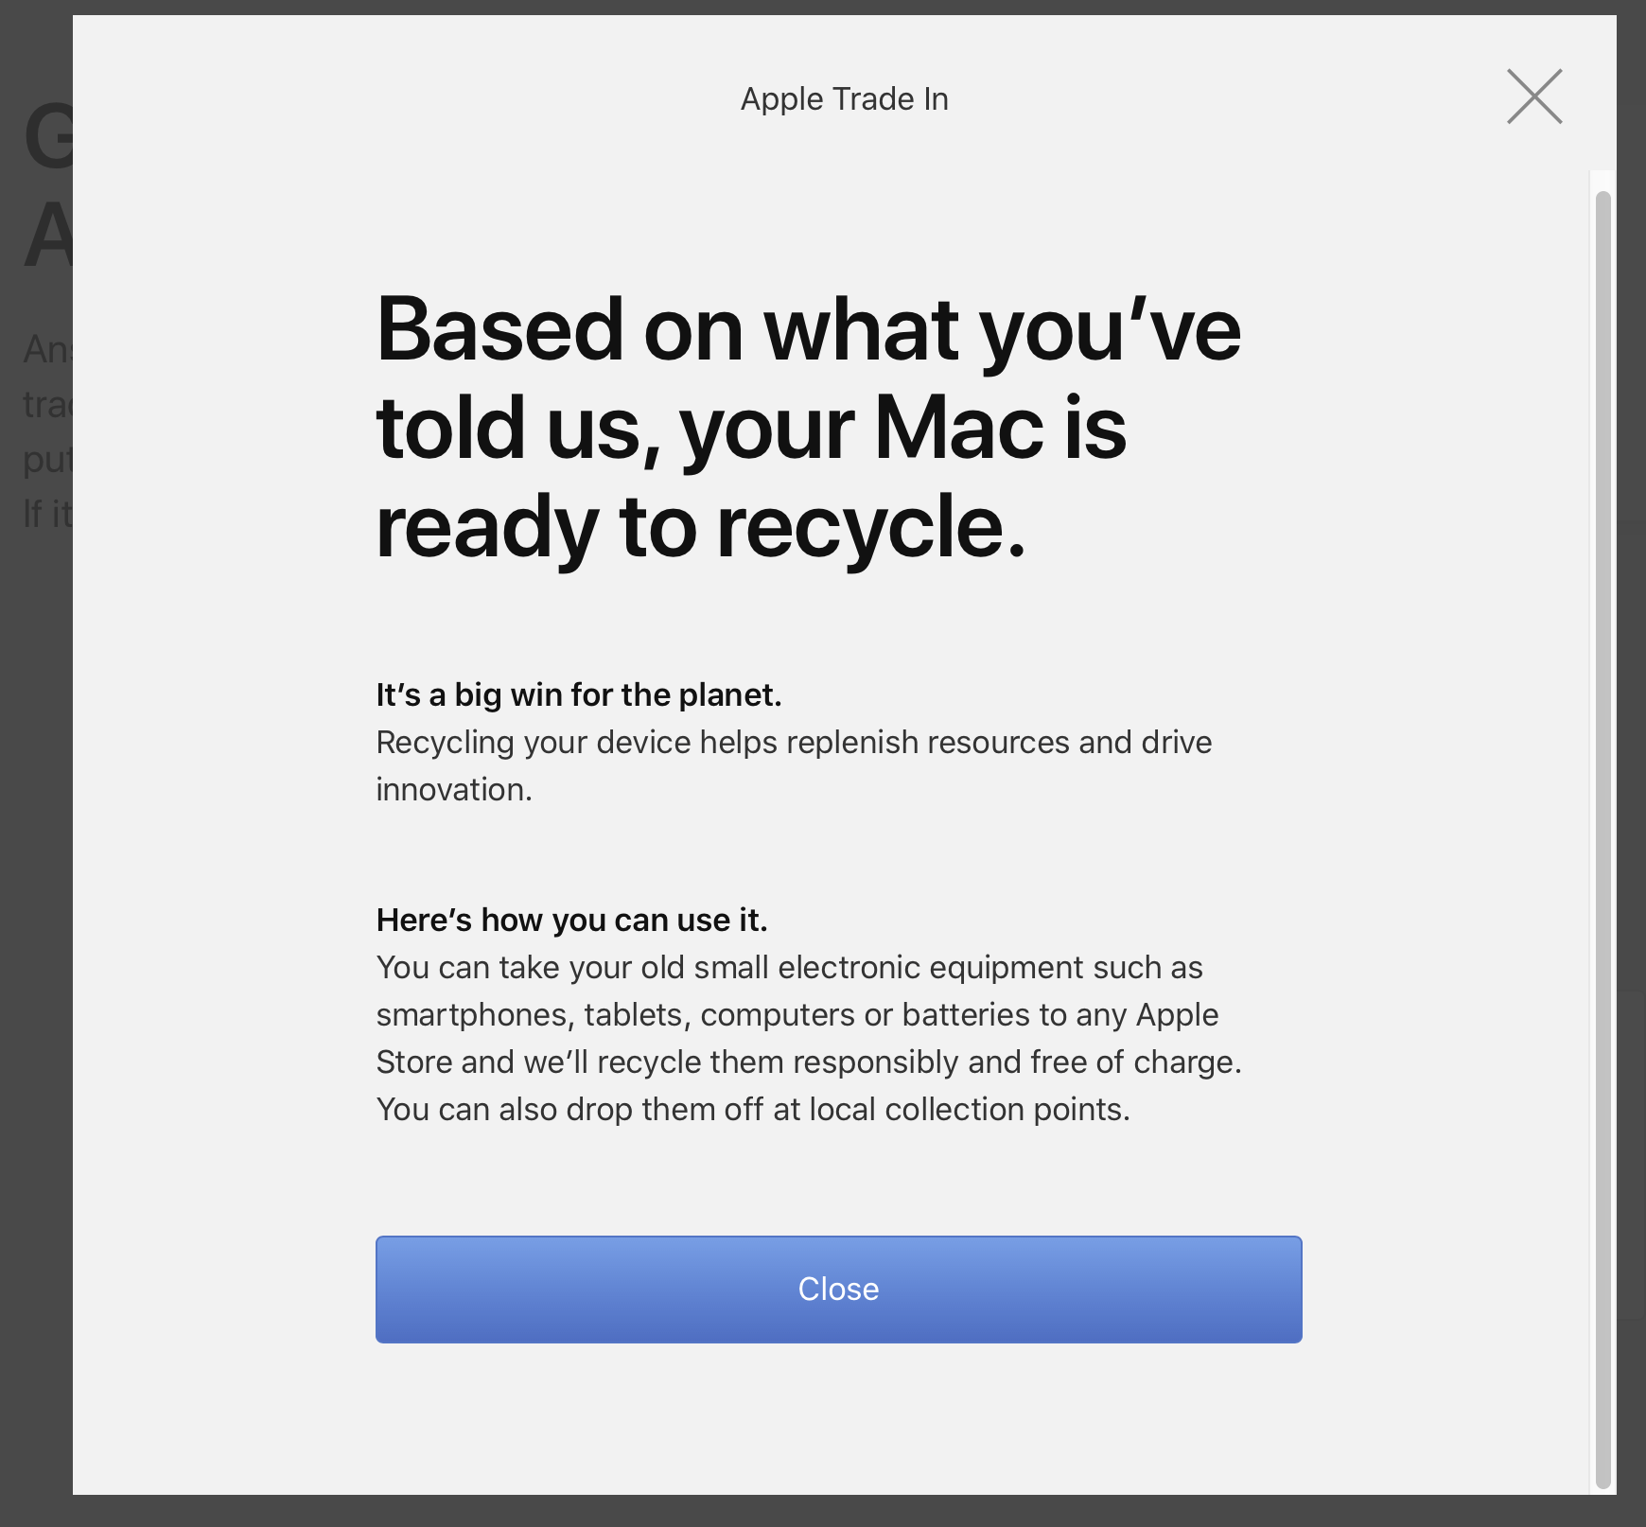
Task: Click "It's a big win for the planet."
Action: coord(579,694)
